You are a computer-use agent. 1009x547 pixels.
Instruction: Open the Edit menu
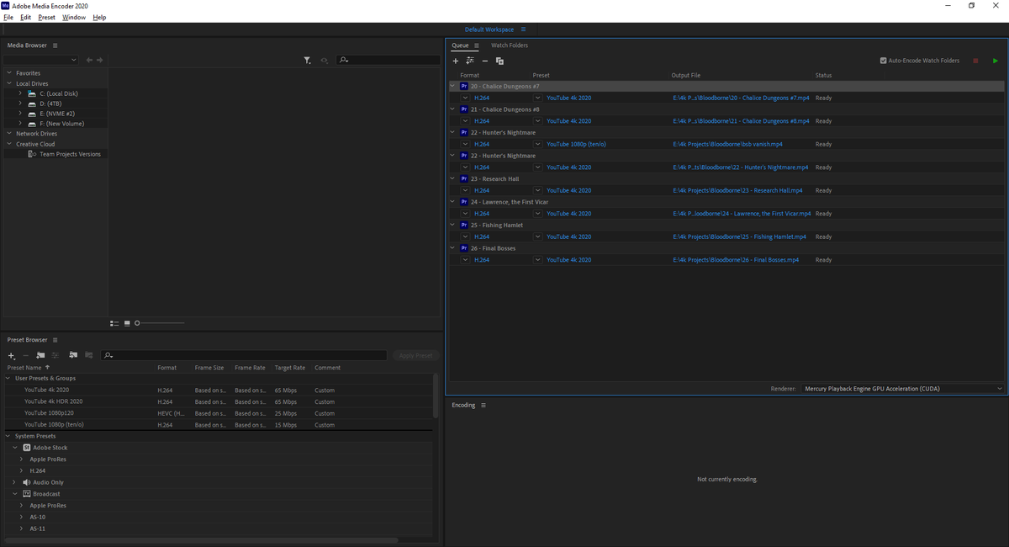[x=26, y=17]
